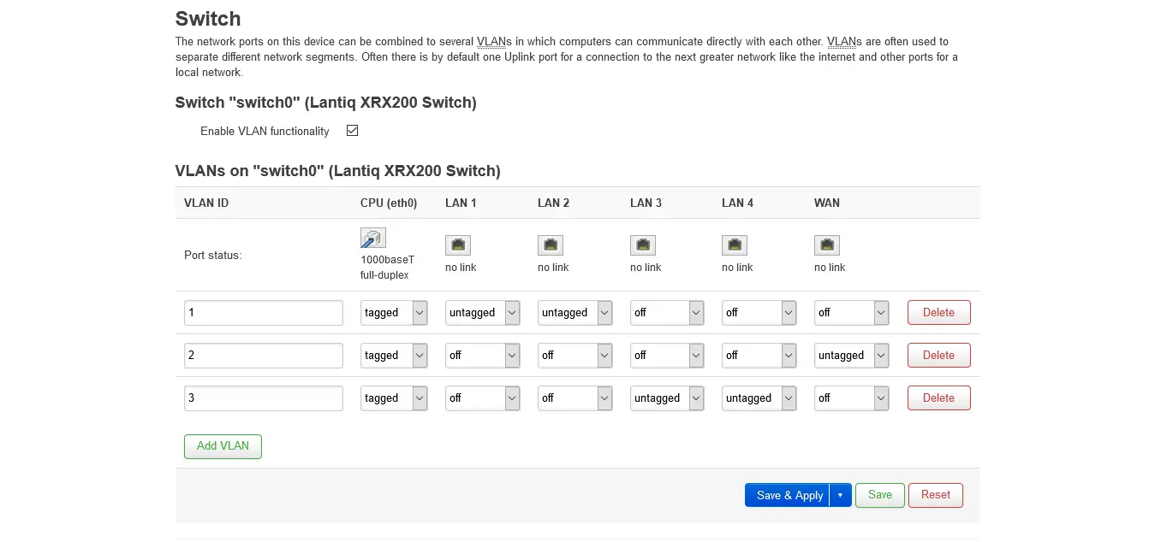Click the "CPU (eth0)" column header
The height and width of the screenshot is (542, 1155).
coord(389,203)
